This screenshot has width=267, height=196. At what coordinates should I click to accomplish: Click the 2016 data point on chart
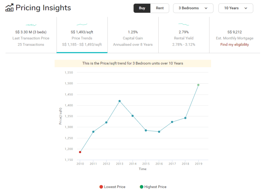[x=159, y=132]
